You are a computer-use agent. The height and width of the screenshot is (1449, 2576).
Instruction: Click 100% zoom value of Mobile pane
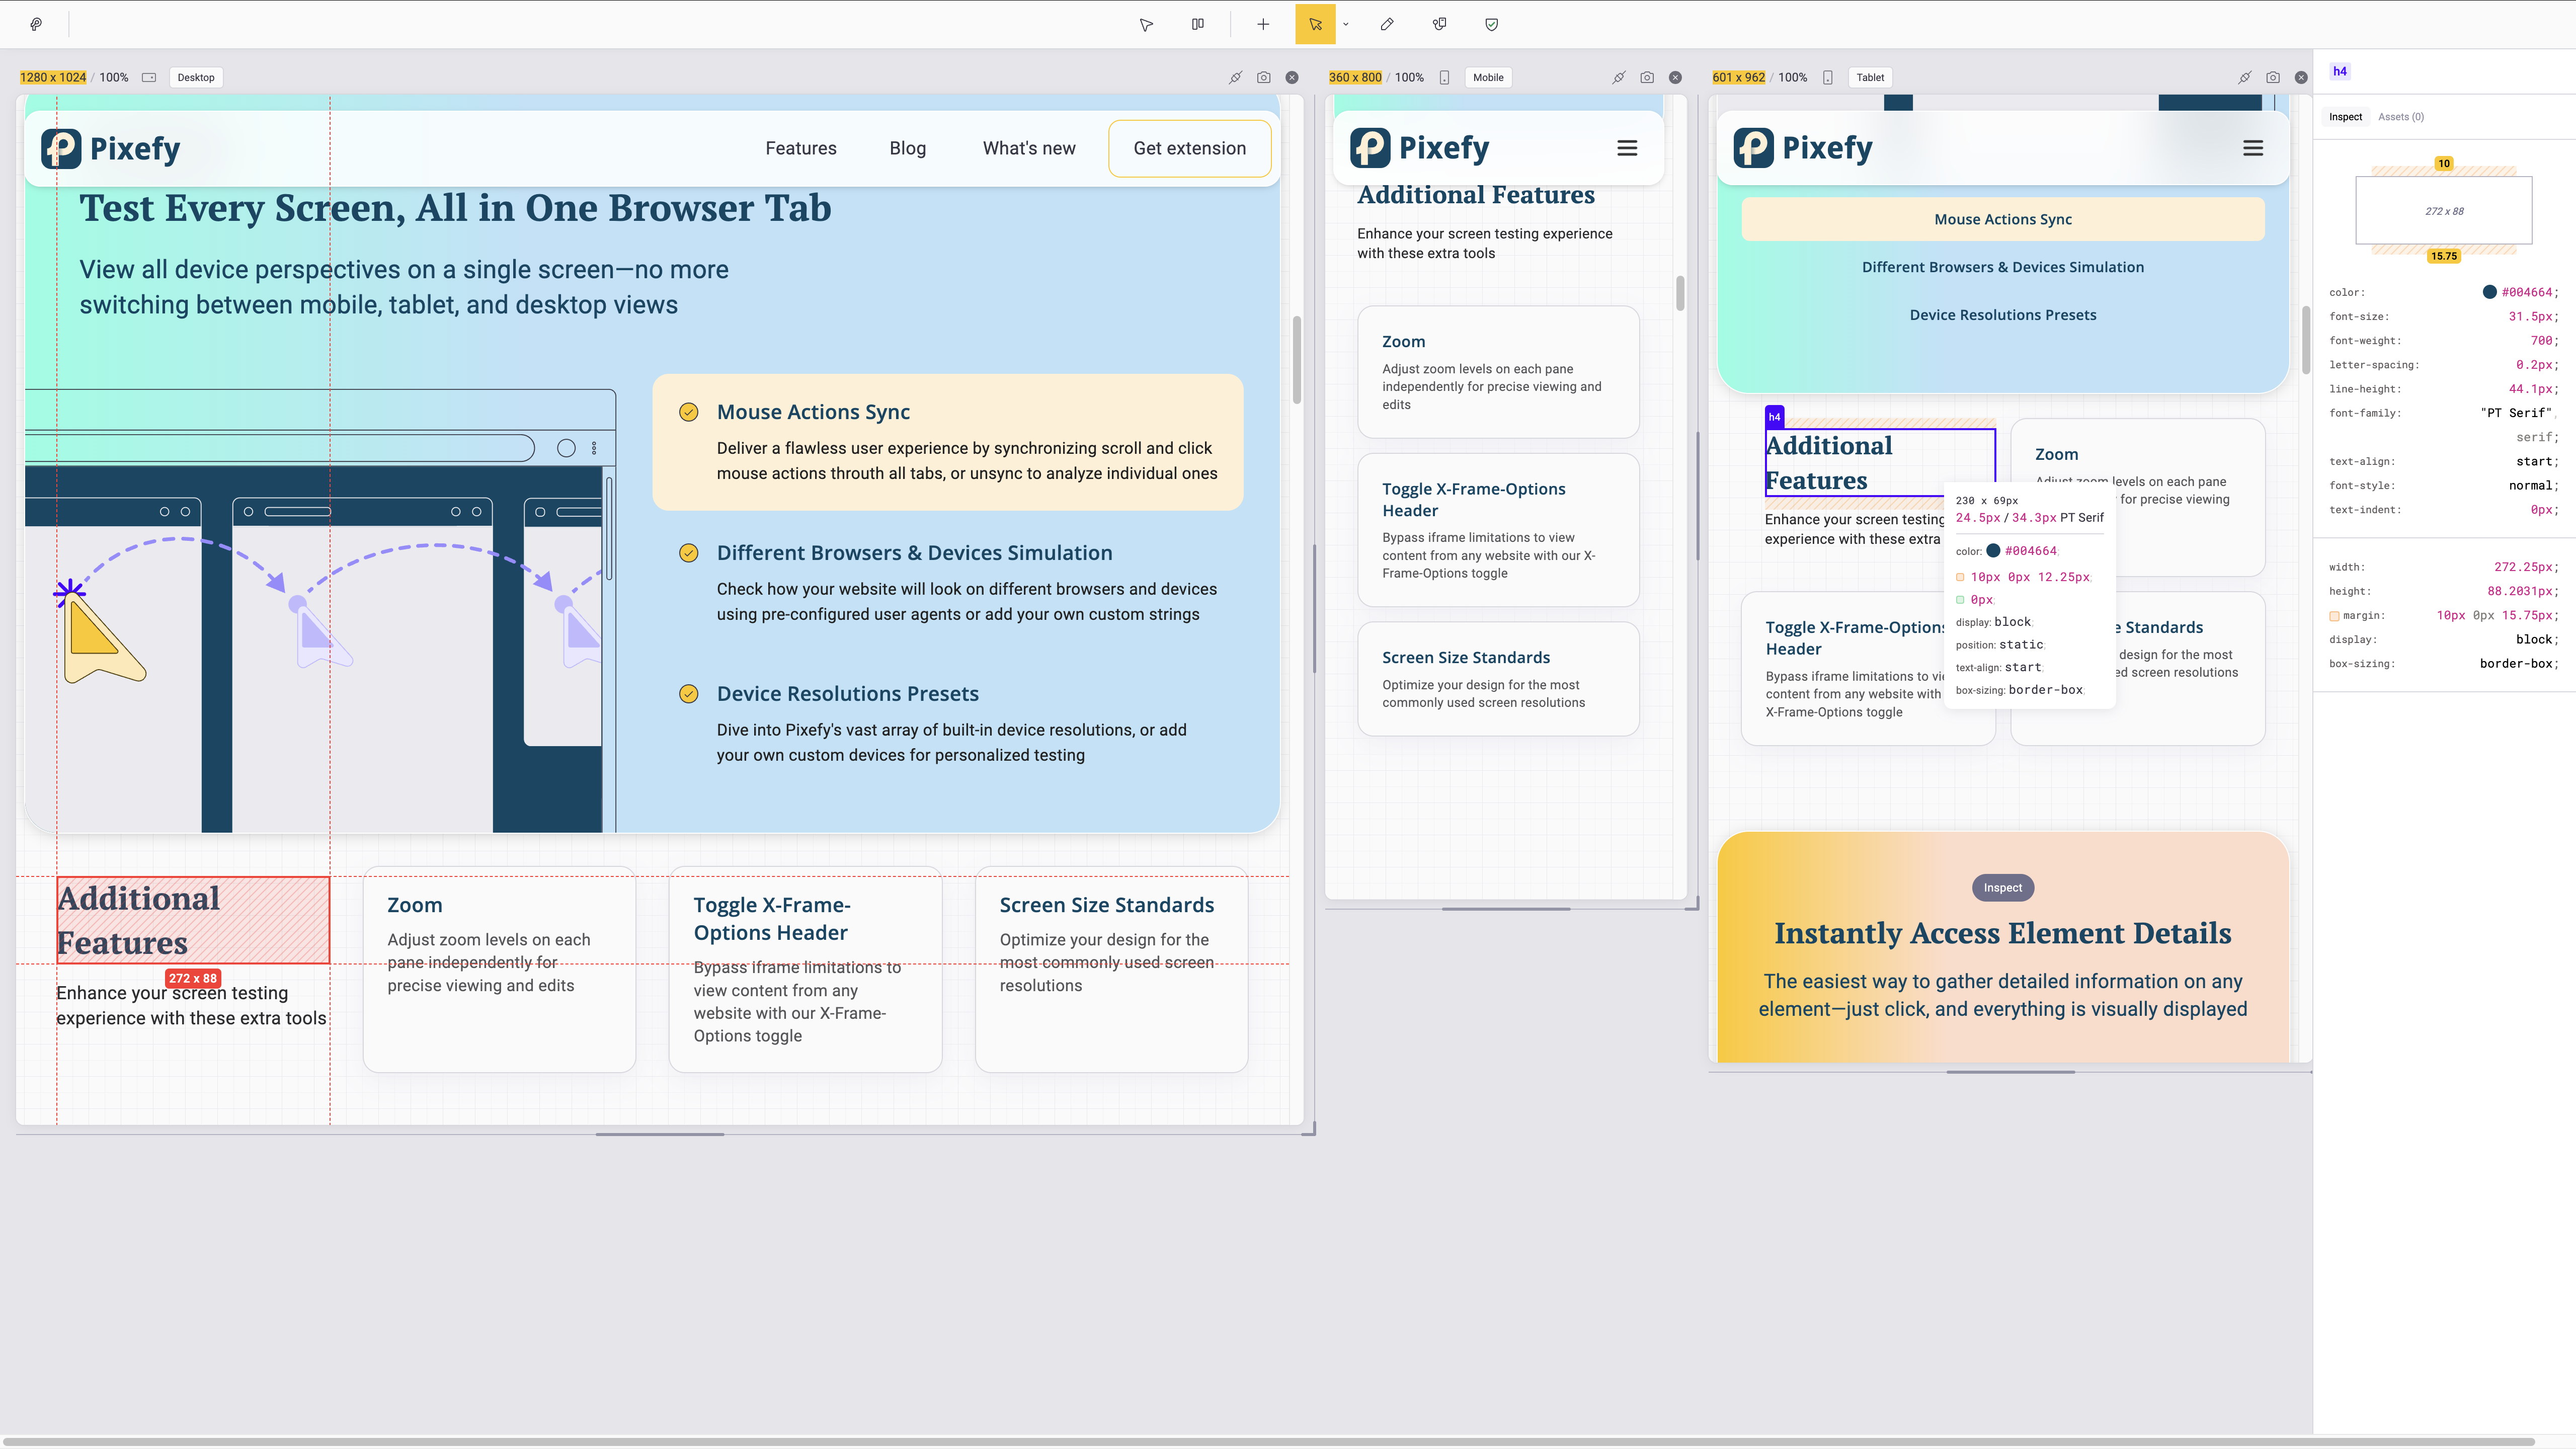tap(1409, 77)
